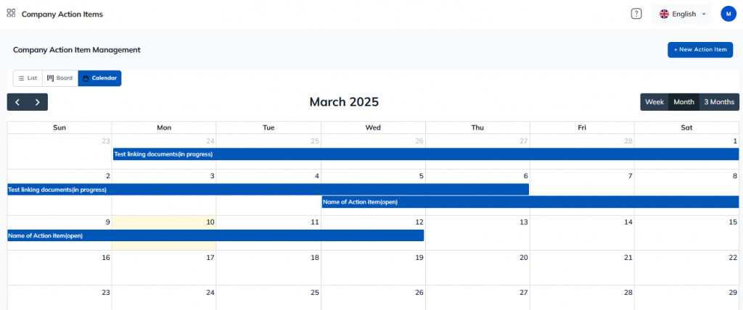
Task: Switch to List view
Action: 28,78
